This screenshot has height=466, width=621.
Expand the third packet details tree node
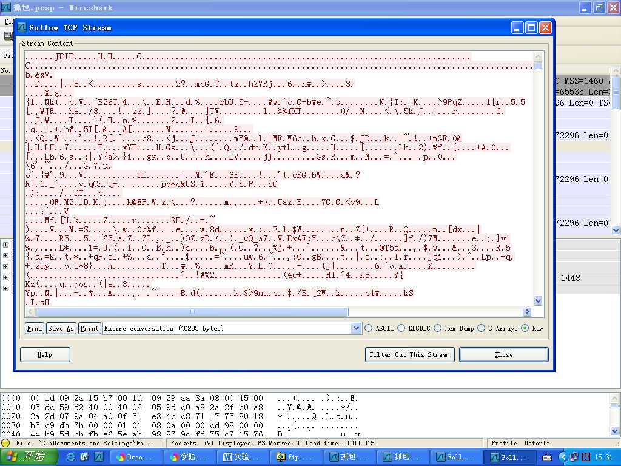(5, 267)
